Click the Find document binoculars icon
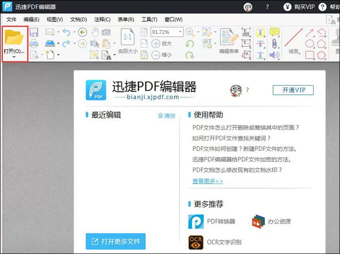The width and height of the screenshot is (340, 254). pos(106,55)
